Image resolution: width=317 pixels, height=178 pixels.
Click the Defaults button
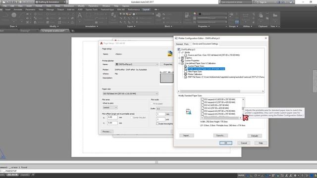(x=255, y=136)
